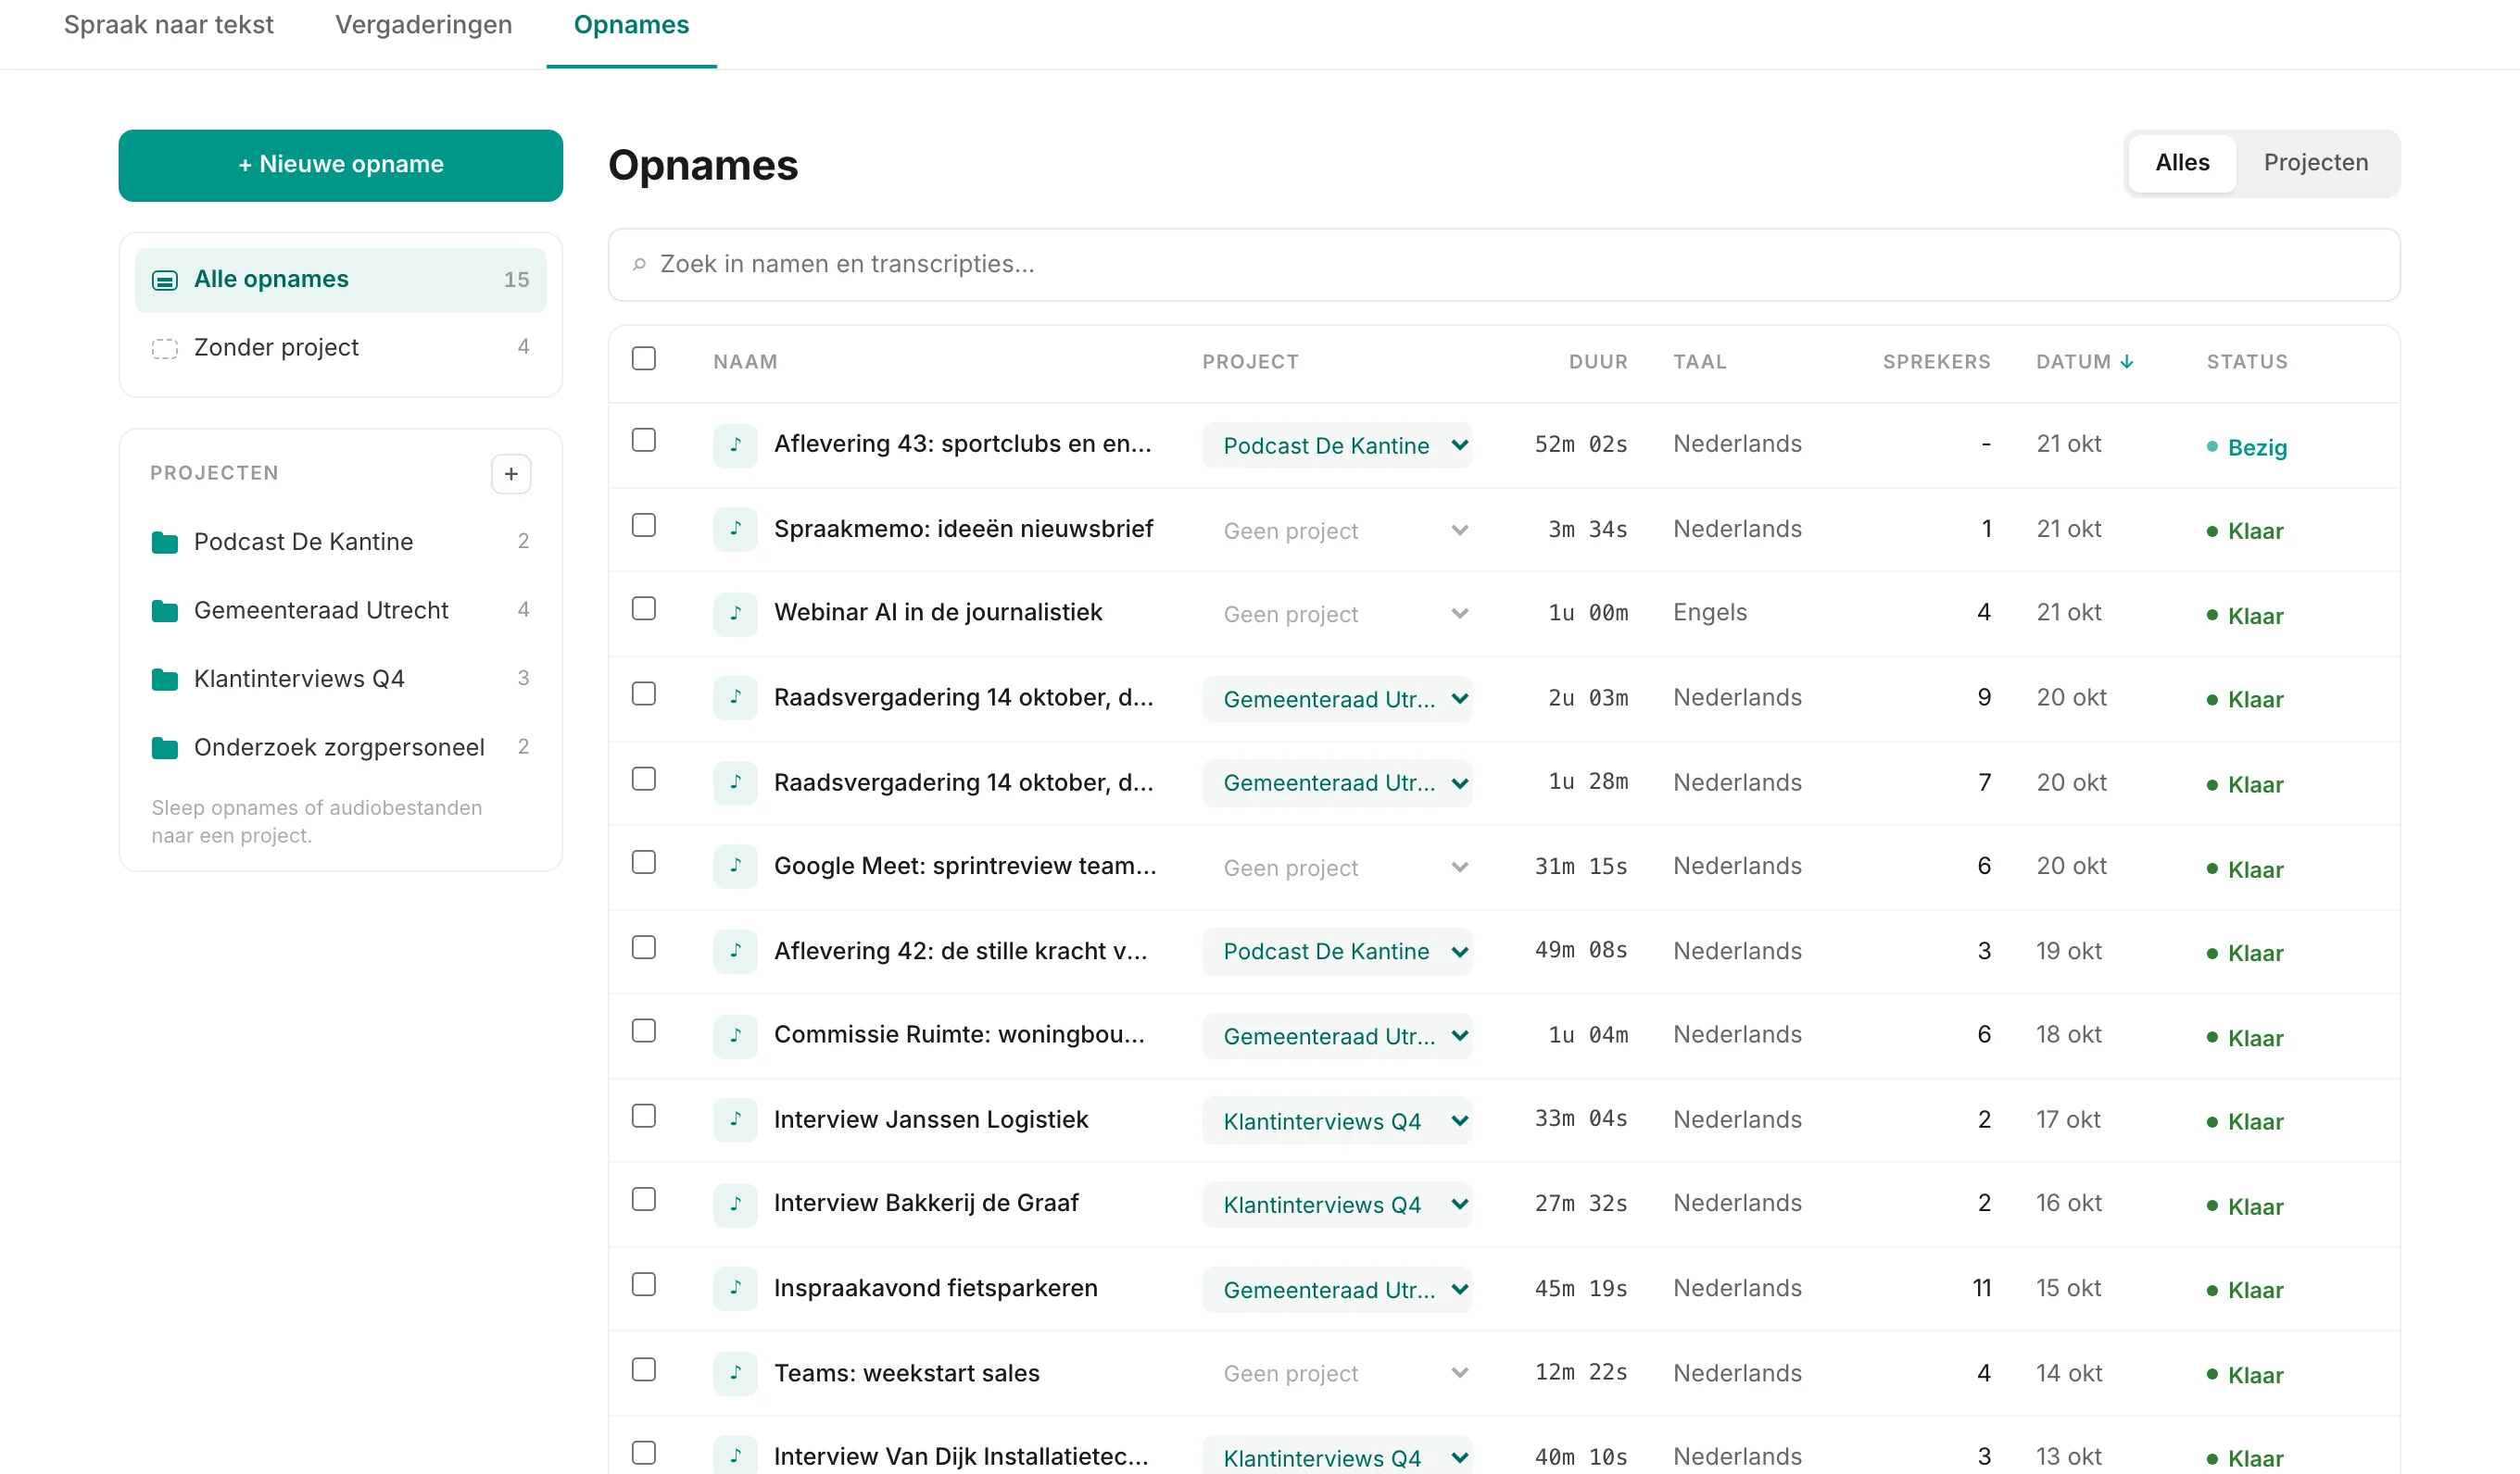Open the Inspraakavond fietsparkeren recording name
The image size is (2520, 1474).
point(935,1289)
